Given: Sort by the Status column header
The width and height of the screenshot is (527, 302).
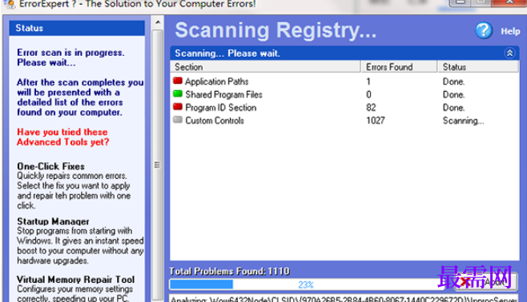Looking at the screenshot, I should [478, 66].
